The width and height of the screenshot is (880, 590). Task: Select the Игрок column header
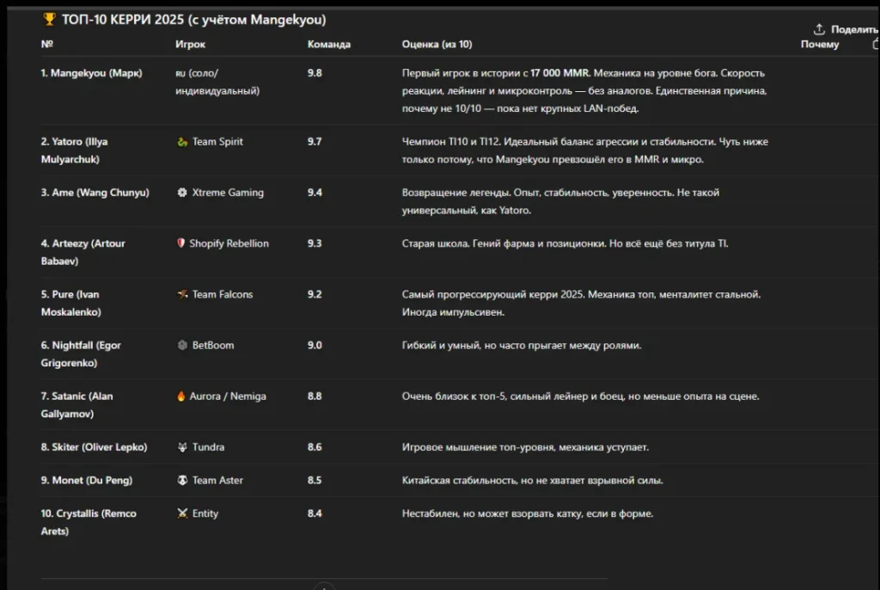(x=190, y=44)
